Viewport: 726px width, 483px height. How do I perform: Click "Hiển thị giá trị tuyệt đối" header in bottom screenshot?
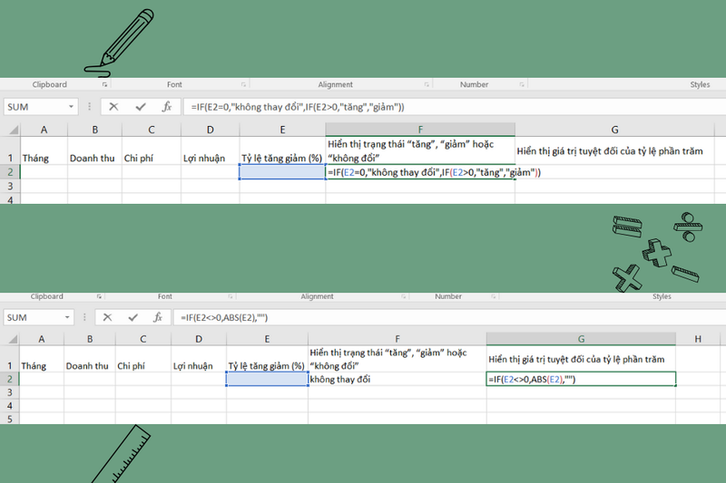581,359
